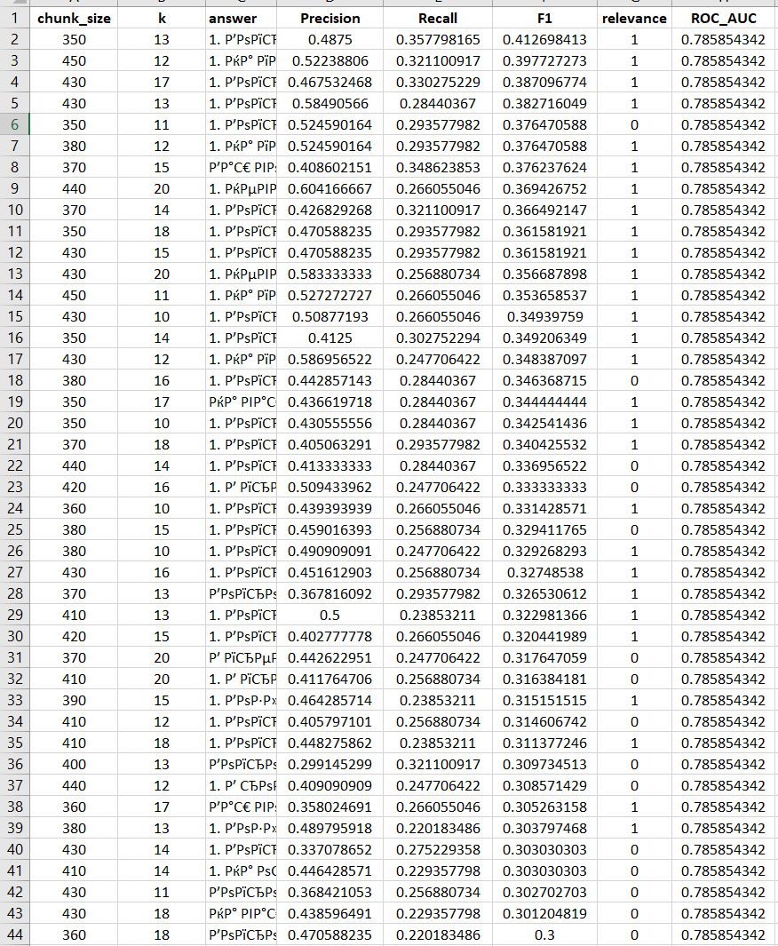Click F1 cell 0.348387097
Screen dimensions: 778x946
coord(544,360)
